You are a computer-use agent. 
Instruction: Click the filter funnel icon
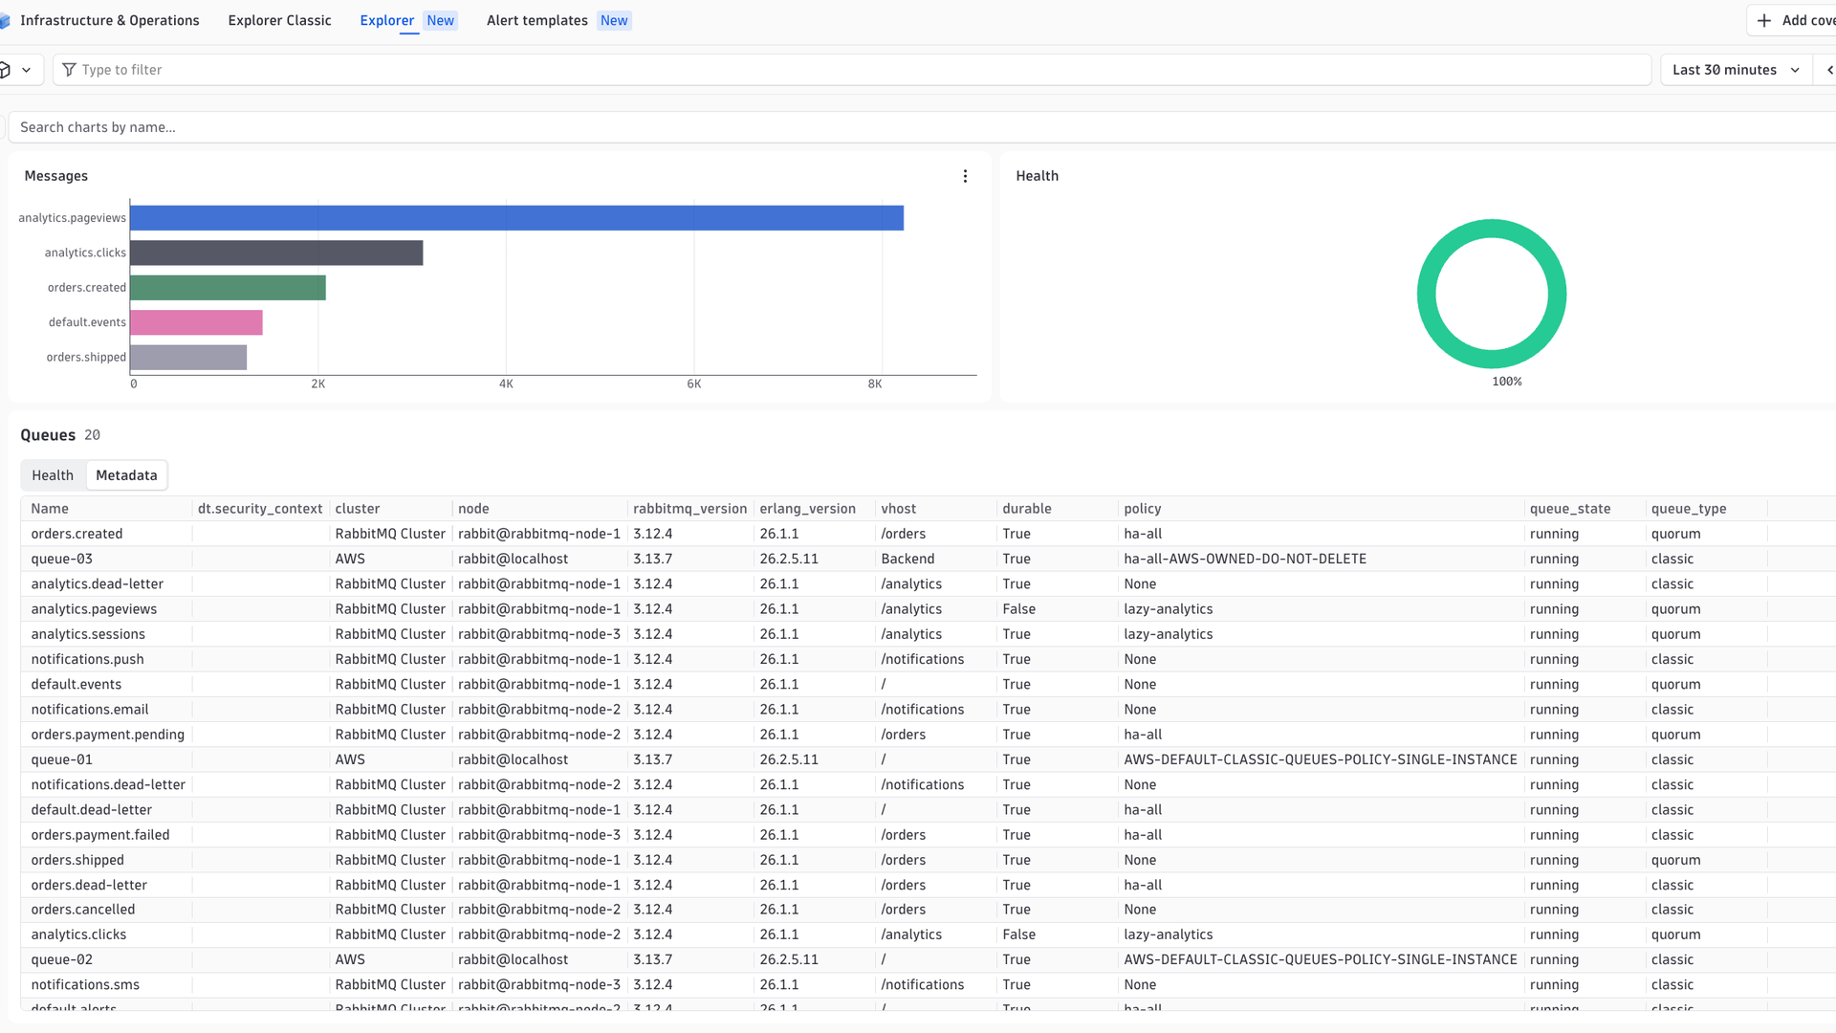[69, 70]
